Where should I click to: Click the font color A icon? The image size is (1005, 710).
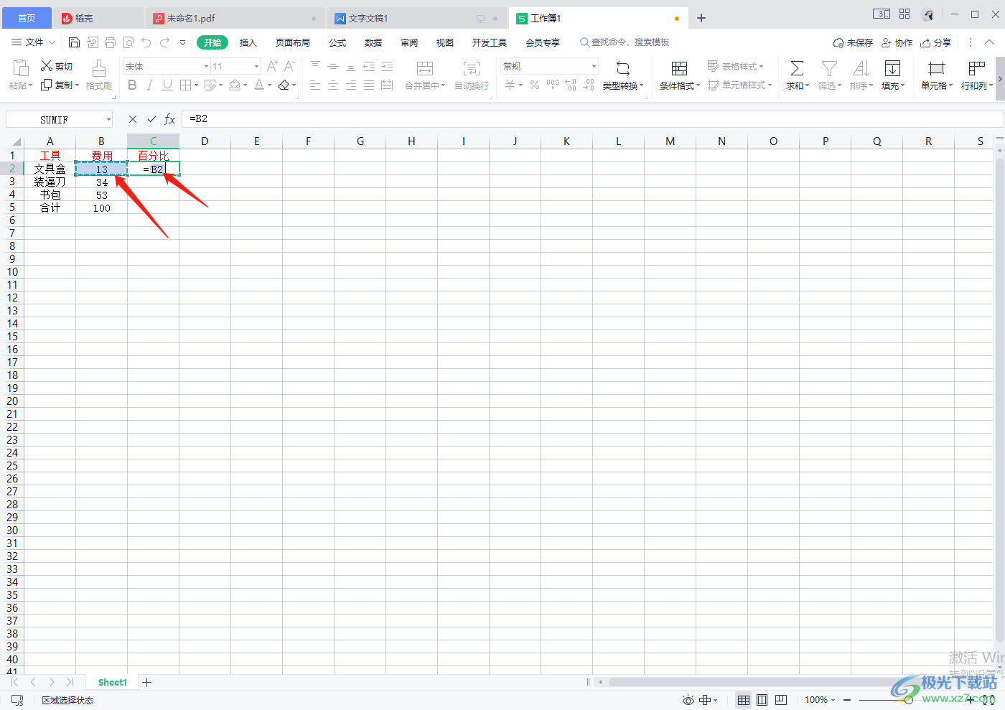pos(259,85)
